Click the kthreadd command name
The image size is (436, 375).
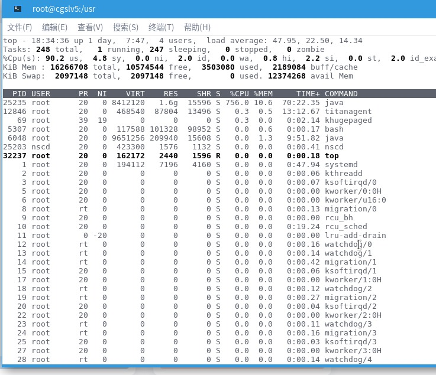tap(343, 174)
